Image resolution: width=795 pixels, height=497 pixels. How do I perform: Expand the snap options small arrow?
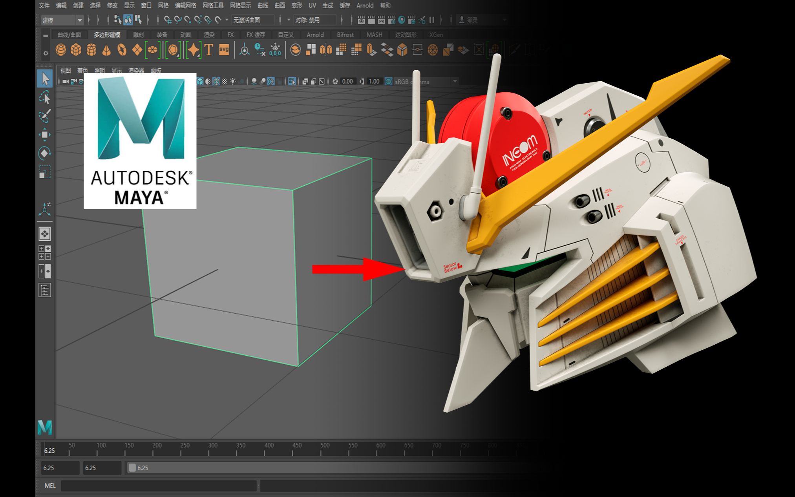point(227,20)
